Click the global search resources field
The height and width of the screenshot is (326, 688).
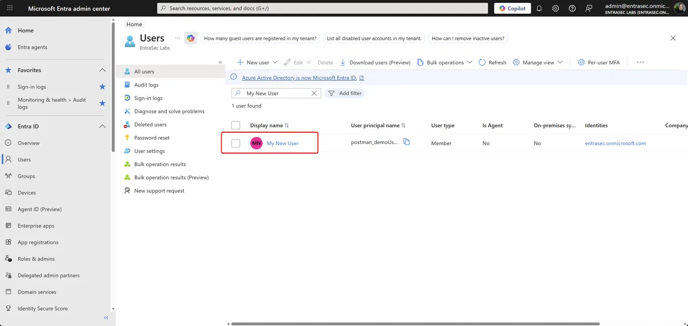[322, 8]
